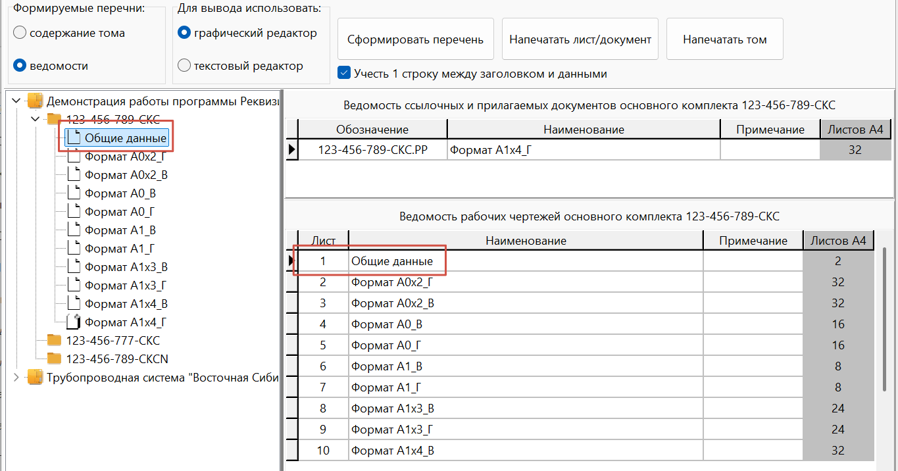The width and height of the screenshot is (898, 471).
Task: Choose 'графический редактор' output option
Action: (185, 32)
